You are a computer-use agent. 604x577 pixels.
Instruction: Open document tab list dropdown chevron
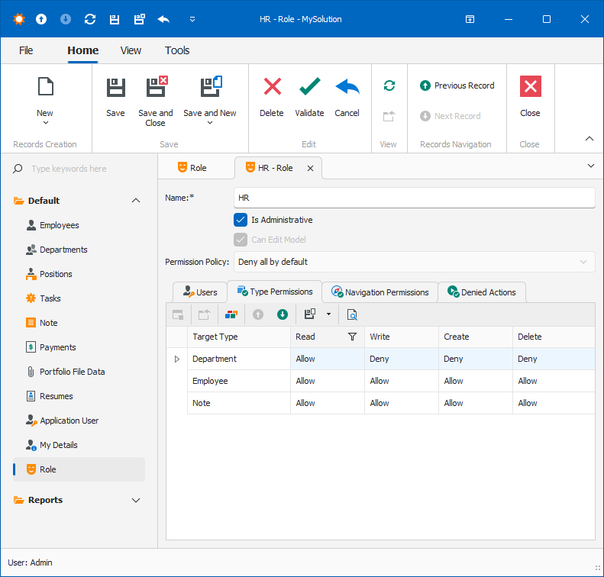591,166
